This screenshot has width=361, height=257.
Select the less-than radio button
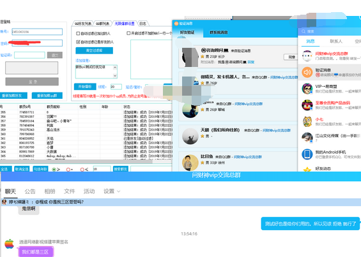click(x=82, y=170)
